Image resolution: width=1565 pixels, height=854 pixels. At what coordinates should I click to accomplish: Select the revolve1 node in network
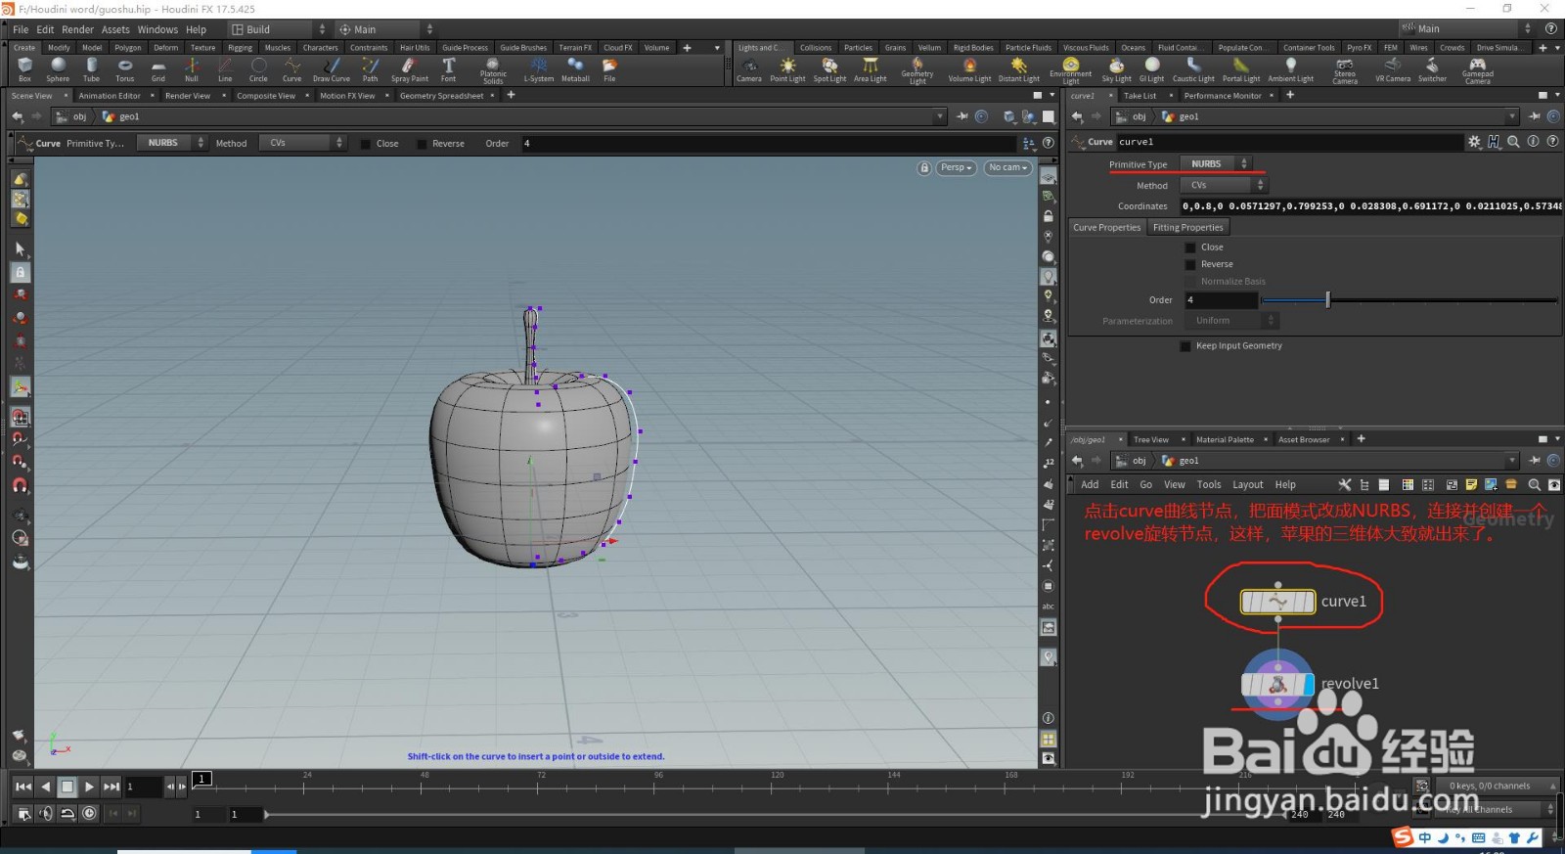coord(1277,685)
